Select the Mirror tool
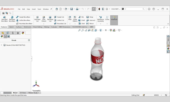170x102 pixels. (x=90, y=24)
